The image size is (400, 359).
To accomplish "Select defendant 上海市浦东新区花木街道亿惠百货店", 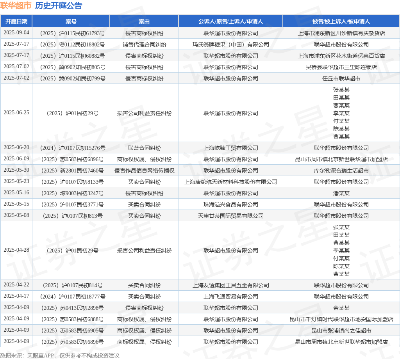I will pos(341,56).
